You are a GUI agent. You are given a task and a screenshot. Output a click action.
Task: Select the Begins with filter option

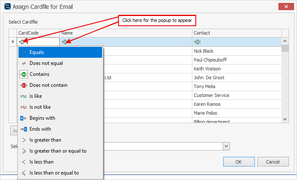(60, 118)
